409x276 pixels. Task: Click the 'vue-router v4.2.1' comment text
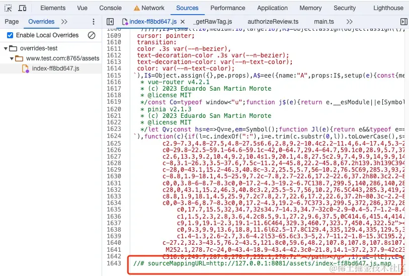click(179, 82)
